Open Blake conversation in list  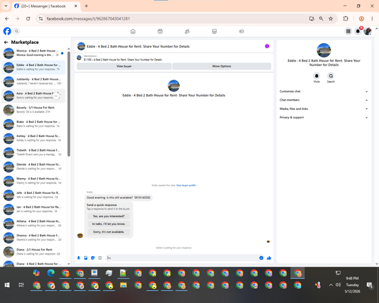33,124
